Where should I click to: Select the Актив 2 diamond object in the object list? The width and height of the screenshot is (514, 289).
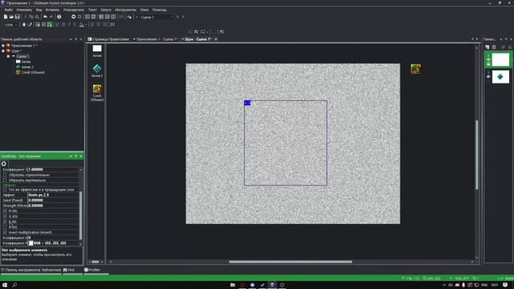point(97,68)
